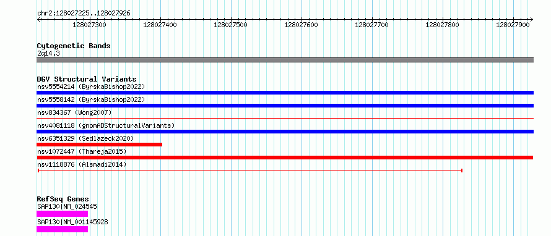Click the magenta bar for SAP130|NM_024545
Image resolution: width=551 pixels, height=236 pixels.
[x=62, y=214]
